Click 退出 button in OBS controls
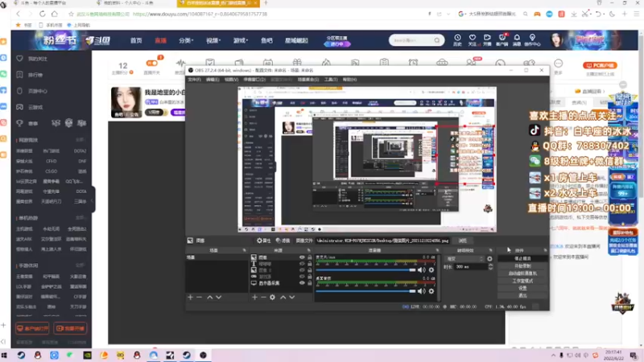Viewport: 644px width, 362px height. click(522, 295)
